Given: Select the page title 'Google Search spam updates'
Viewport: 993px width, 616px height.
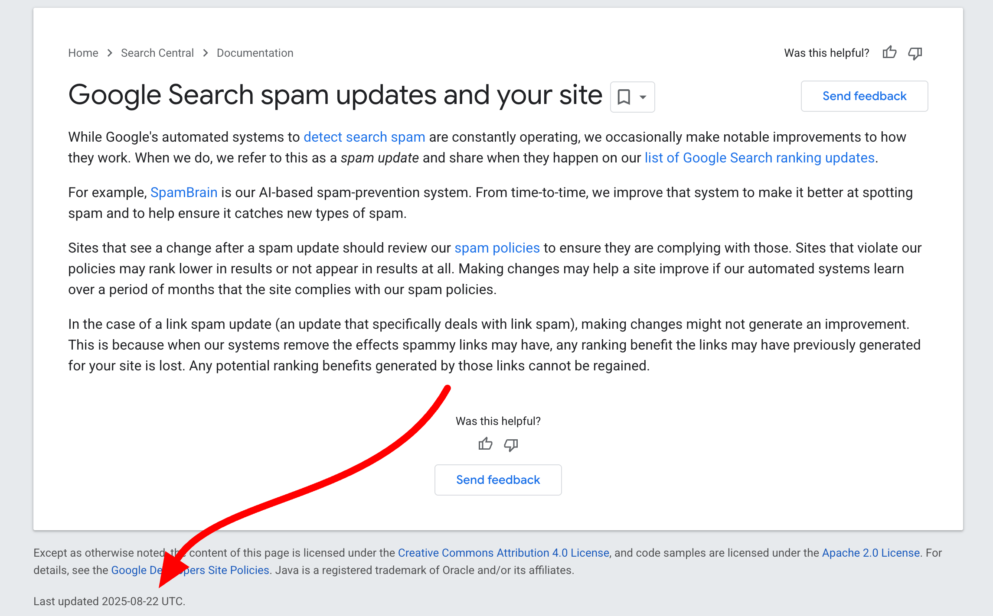Looking at the screenshot, I should (335, 94).
